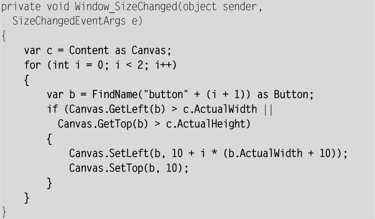
Task: Click c.ActualWidth in the condition
Action: (x=220, y=109)
